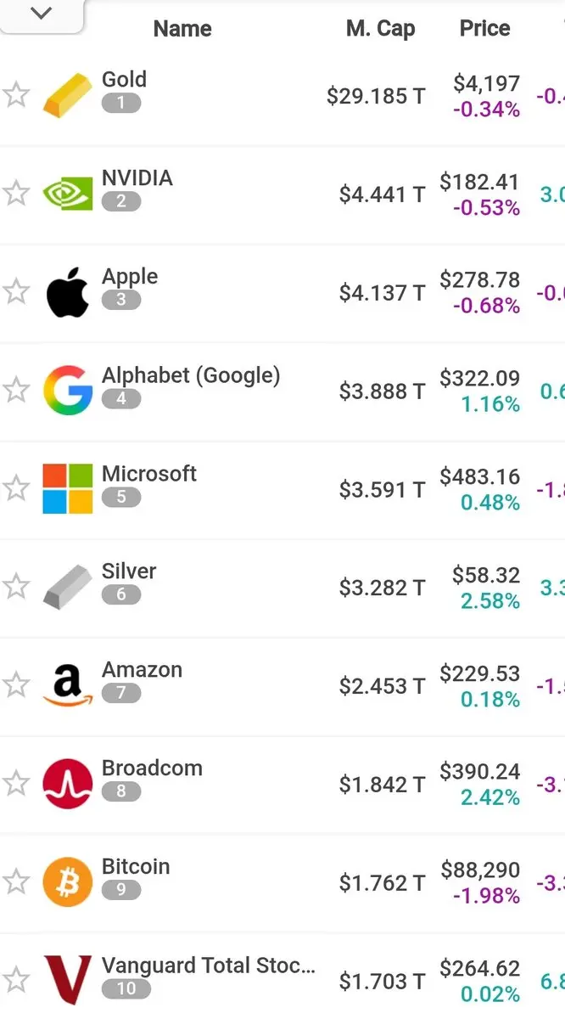Open the Alphabet (Google) name link
This screenshot has height=1019, width=565.
[x=191, y=375]
